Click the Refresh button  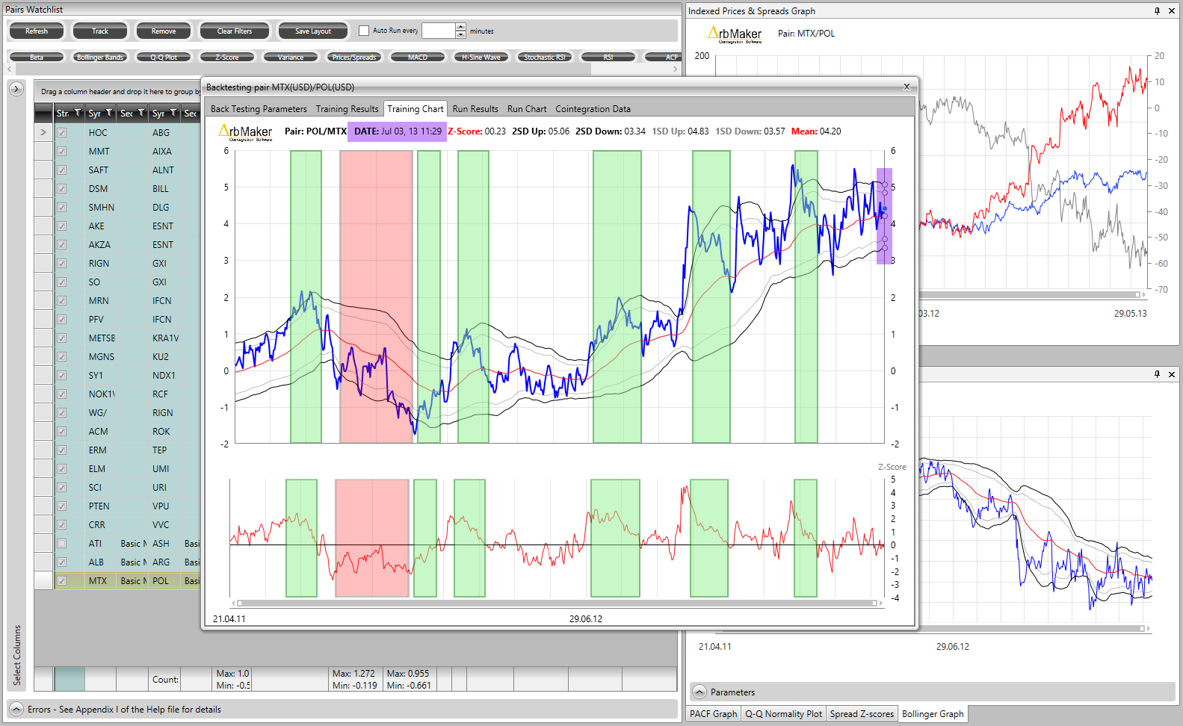click(x=37, y=31)
